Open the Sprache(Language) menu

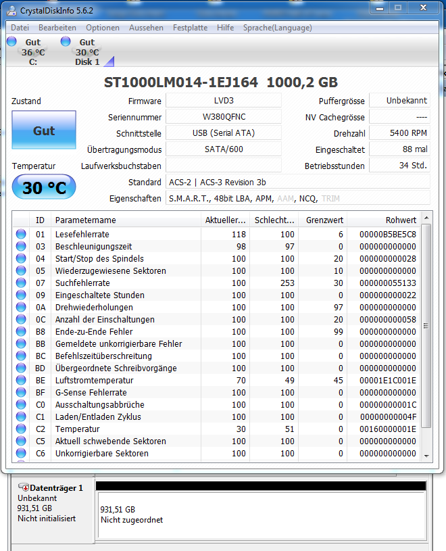278,28
